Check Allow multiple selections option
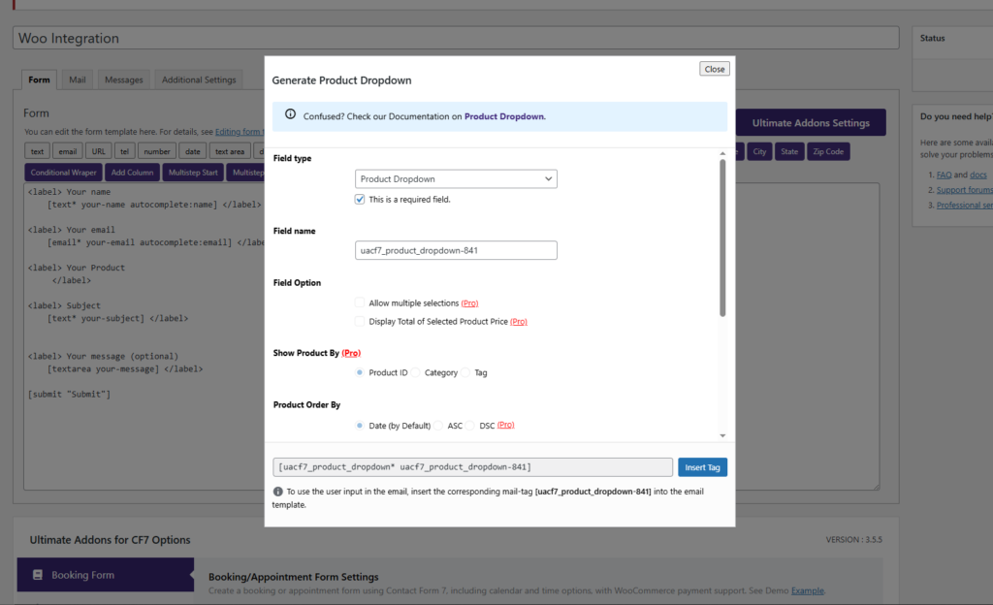 pyautogui.click(x=360, y=302)
